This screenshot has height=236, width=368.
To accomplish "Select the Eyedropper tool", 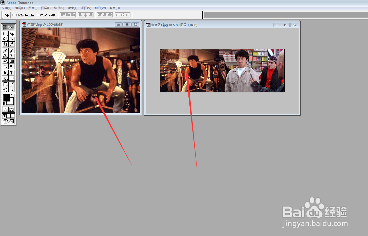I will coord(12,84).
